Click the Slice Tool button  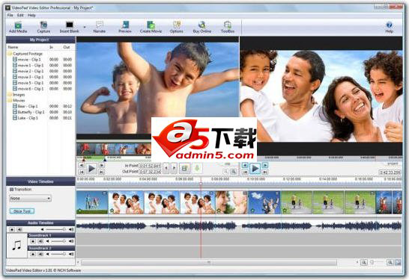click(x=22, y=211)
